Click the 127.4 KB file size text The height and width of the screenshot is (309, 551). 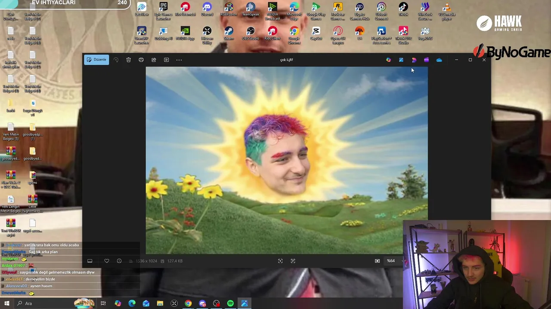pyautogui.click(x=175, y=261)
